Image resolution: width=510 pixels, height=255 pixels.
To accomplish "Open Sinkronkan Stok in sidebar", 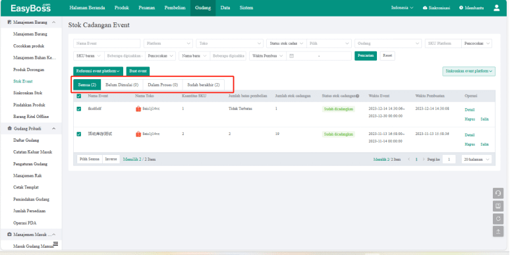I will pos(28,93).
